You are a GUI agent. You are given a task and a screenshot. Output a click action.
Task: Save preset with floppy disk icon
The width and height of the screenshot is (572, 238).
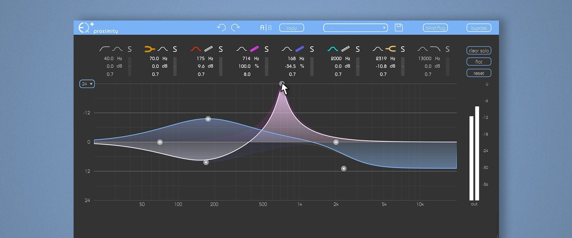tap(399, 27)
